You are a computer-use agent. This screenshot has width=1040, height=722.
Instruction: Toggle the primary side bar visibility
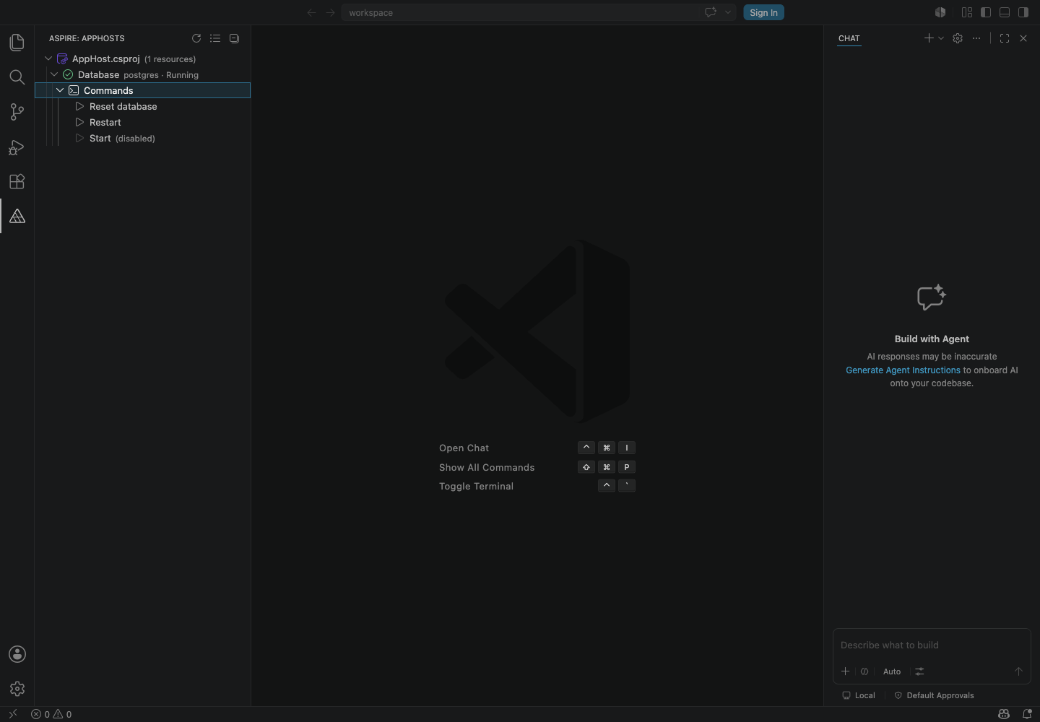(x=986, y=12)
